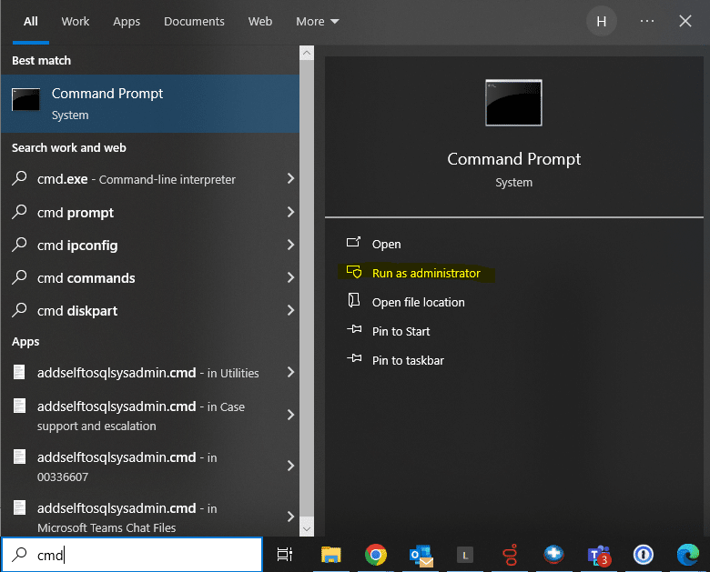
Task: Click the Run as administrator shield icon
Action: click(354, 272)
